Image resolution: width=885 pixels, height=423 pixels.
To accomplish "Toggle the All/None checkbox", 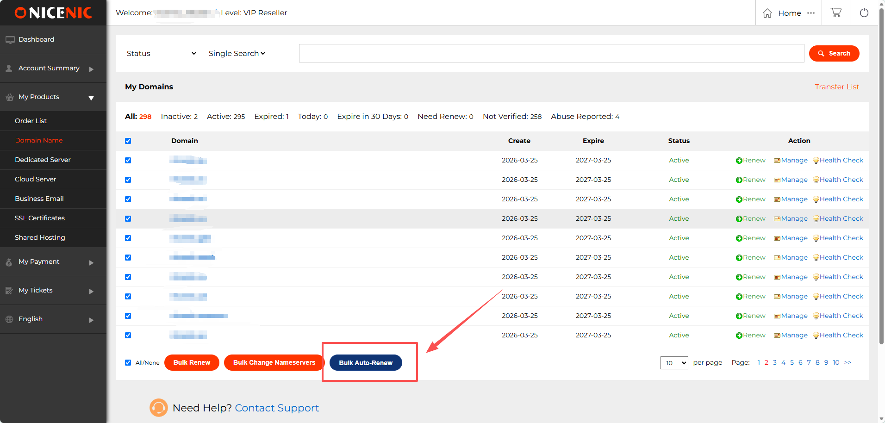I will tap(128, 363).
